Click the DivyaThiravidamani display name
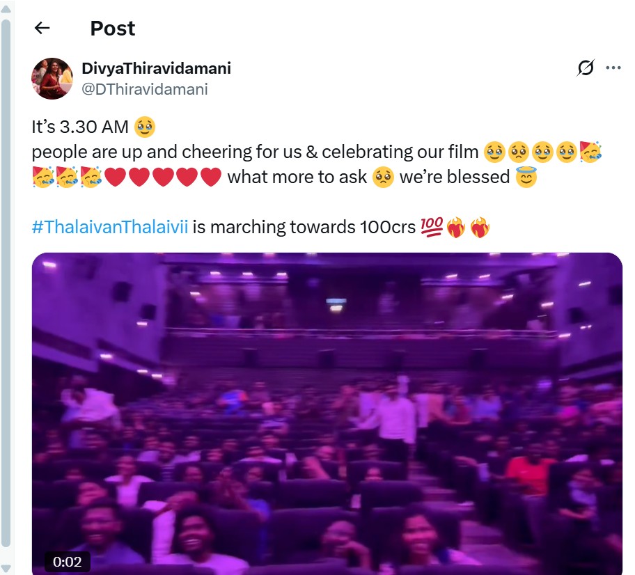Screen dimensions: 635x575 point(157,68)
